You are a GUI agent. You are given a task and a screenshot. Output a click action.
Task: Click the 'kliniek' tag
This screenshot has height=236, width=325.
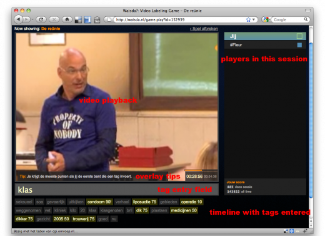(x=60, y=210)
